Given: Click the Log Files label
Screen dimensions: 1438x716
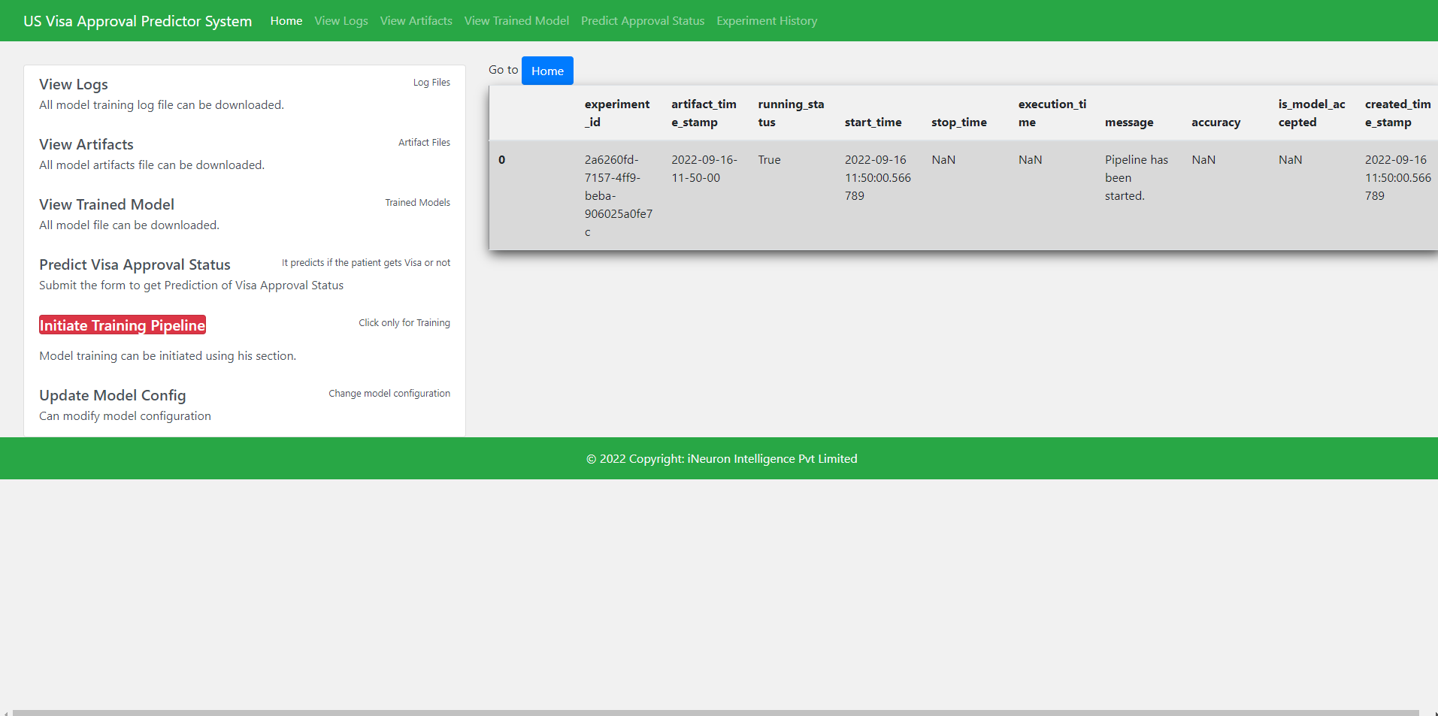Looking at the screenshot, I should pos(431,83).
